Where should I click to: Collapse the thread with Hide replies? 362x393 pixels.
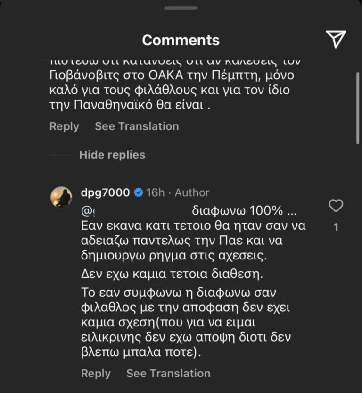click(112, 155)
